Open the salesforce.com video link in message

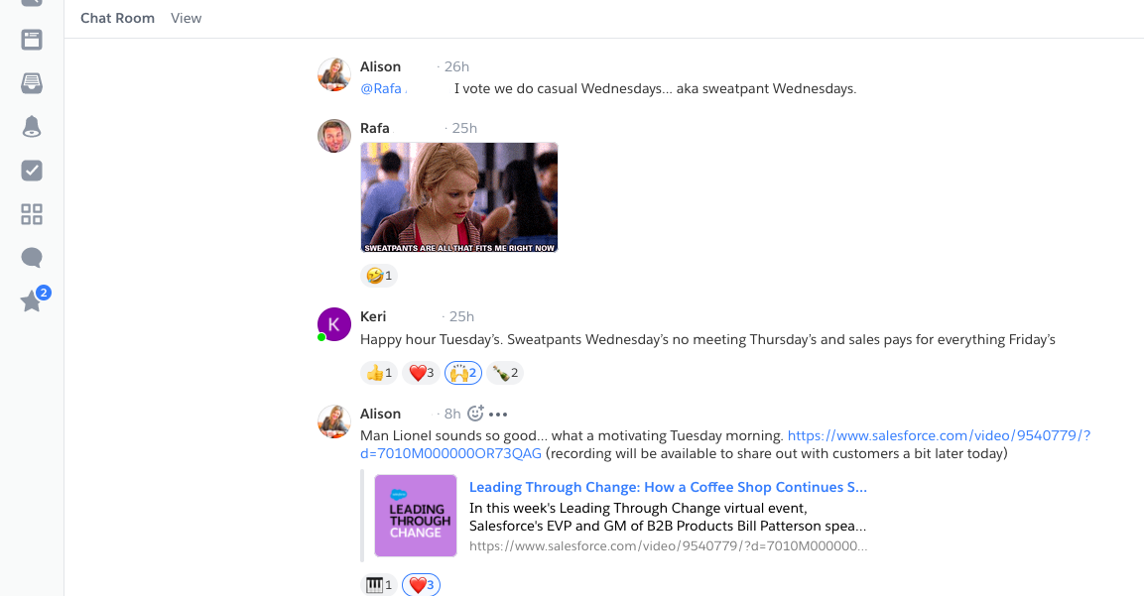click(725, 444)
